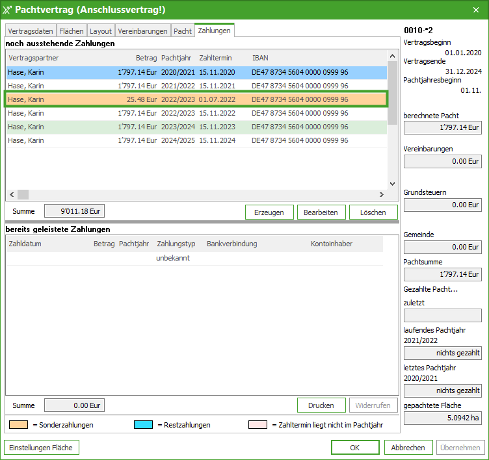Switch to the Vertragsdaten tab
This screenshot has height=460, width=489.
[31, 31]
